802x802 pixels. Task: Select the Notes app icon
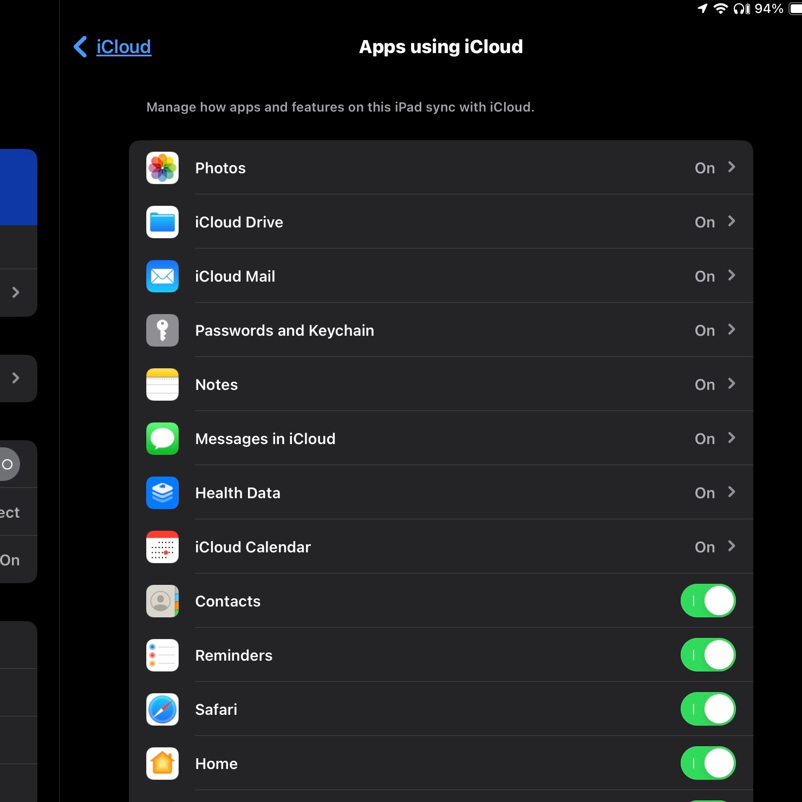click(x=162, y=384)
